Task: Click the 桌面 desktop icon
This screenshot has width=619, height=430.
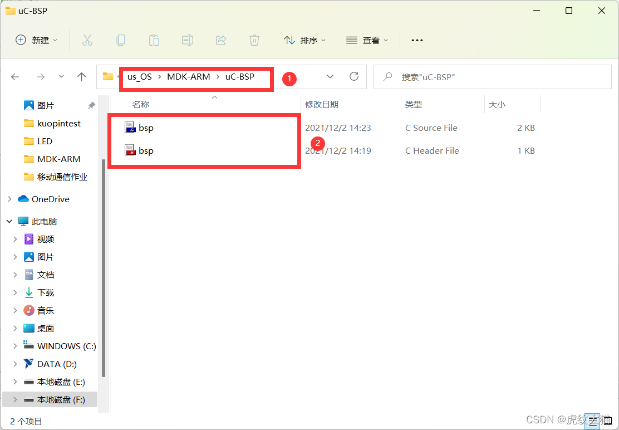Action: click(29, 328)
